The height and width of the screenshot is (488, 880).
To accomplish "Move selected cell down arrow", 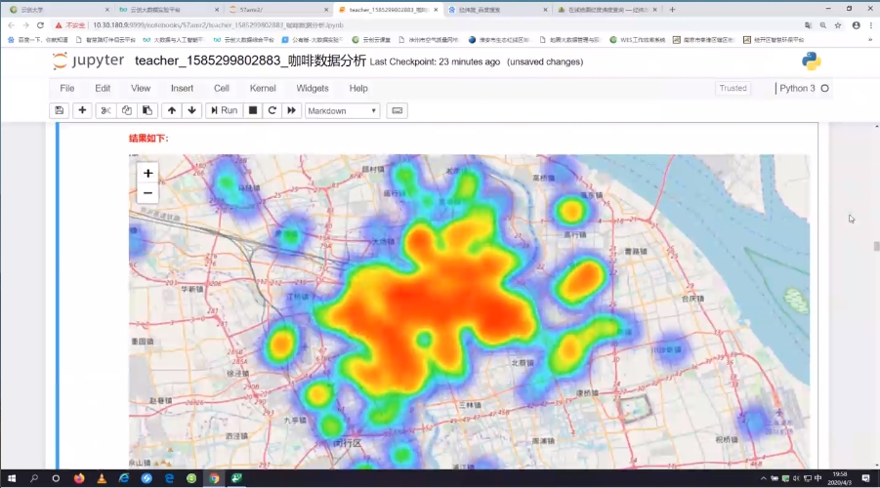I will [x=192, y=110].
